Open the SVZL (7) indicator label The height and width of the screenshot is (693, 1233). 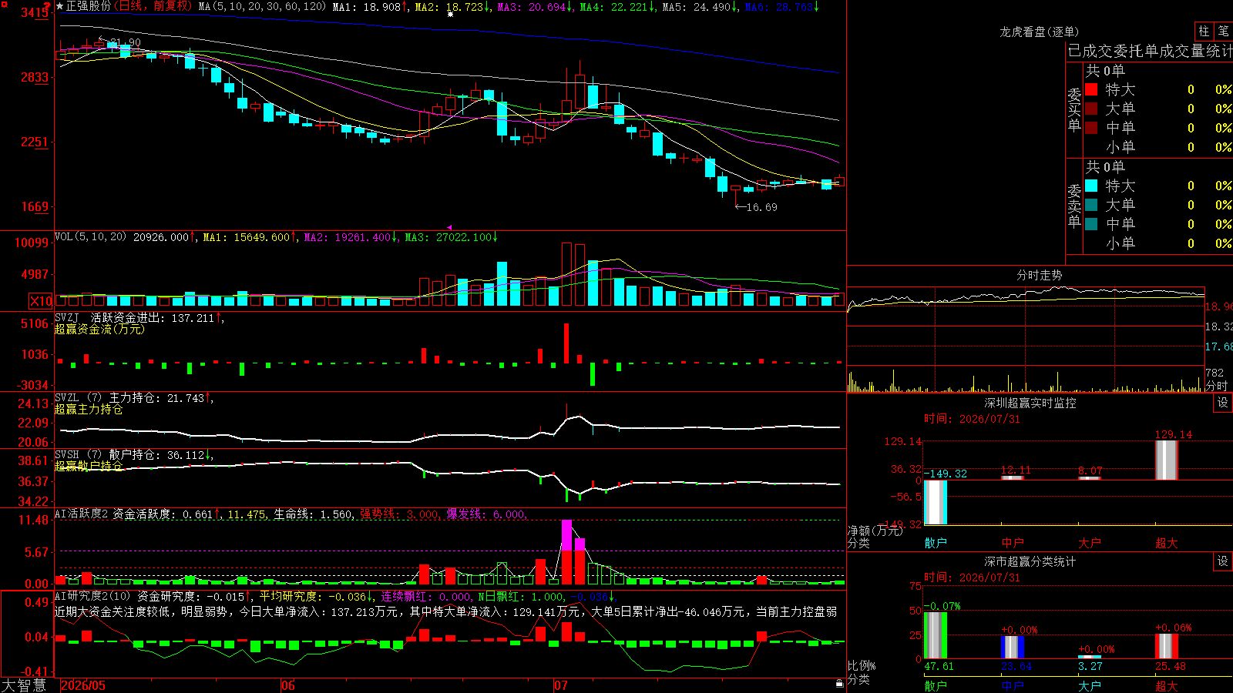78,397
